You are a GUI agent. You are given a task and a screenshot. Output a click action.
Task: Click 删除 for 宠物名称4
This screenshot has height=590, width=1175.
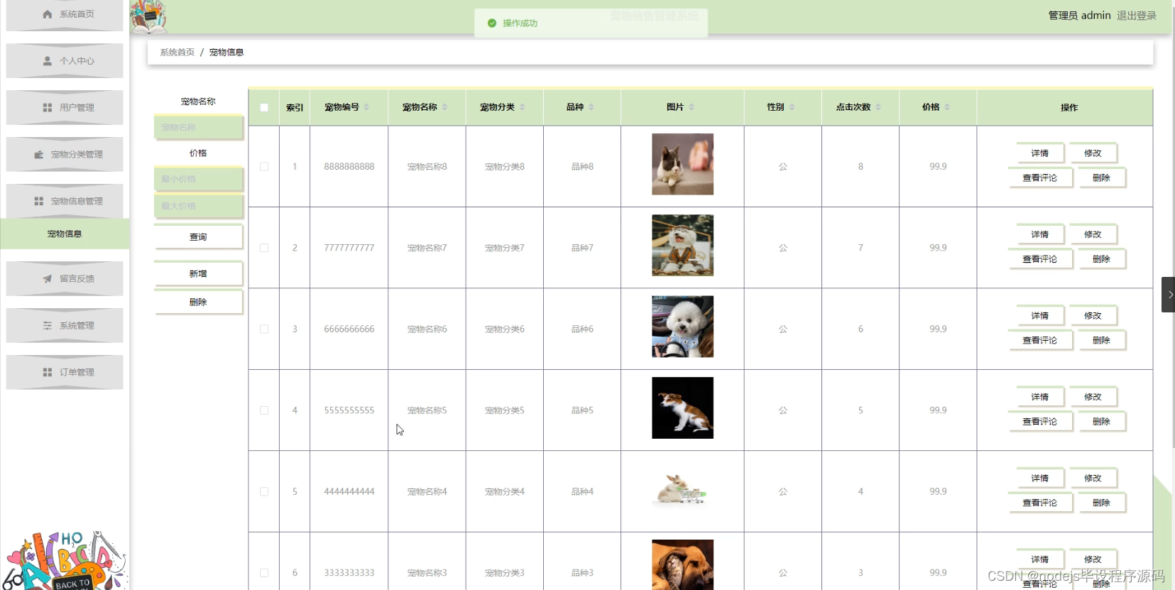tap(1101, 503)
